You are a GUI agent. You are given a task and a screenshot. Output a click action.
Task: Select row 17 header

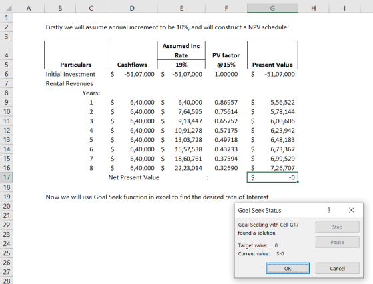click(7, 177)
